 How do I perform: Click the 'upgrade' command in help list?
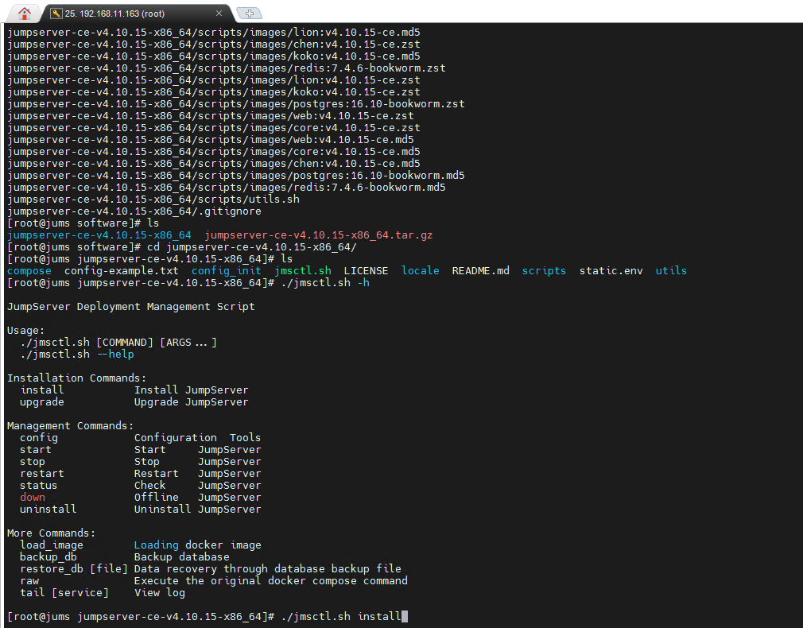click(x=42, y=402)
